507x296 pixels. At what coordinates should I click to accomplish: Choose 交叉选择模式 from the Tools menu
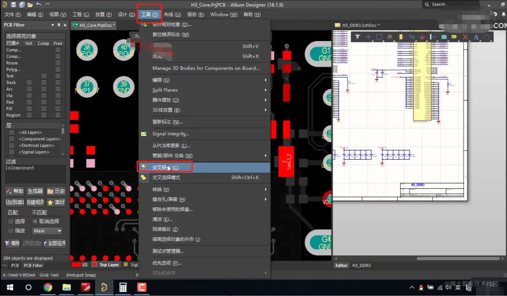tap(205, 177)
